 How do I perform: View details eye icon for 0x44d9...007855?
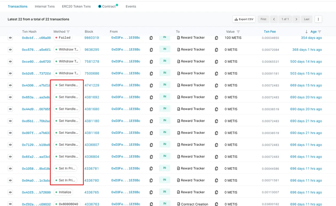point(10,109)
